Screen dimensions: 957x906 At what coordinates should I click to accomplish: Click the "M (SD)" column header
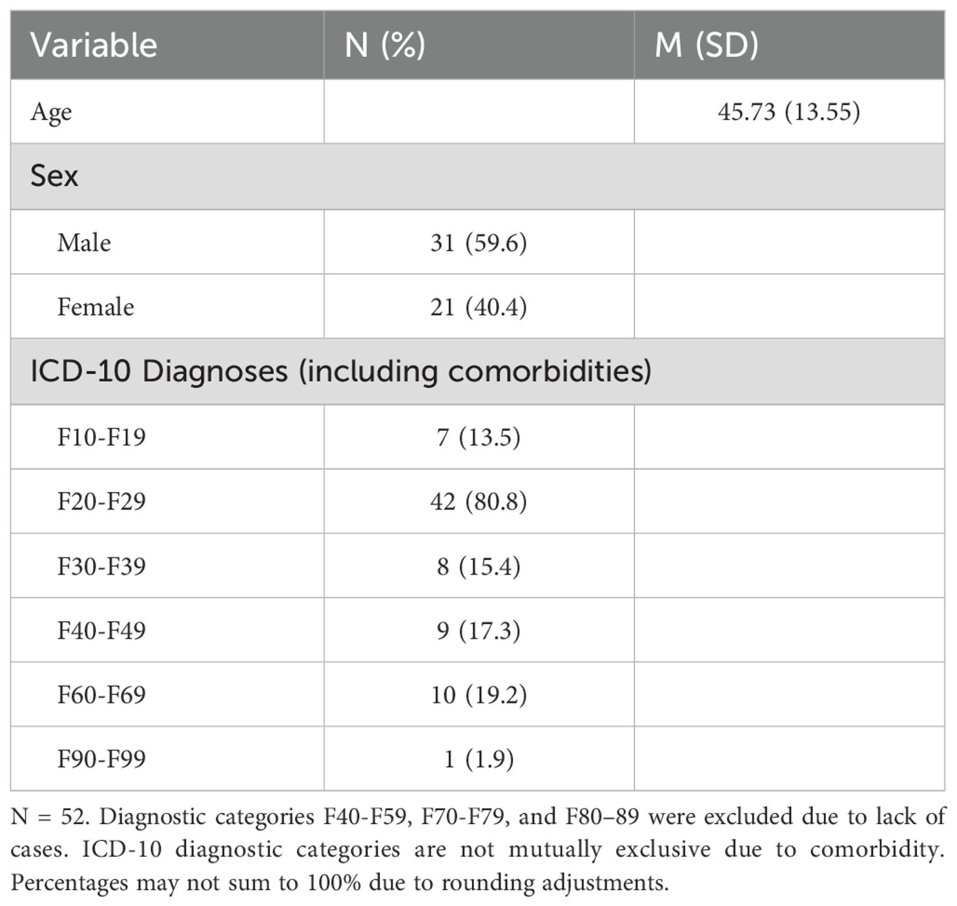[x=706, y=45]
